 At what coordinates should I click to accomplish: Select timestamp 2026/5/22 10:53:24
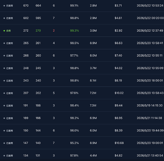[150, 5]
